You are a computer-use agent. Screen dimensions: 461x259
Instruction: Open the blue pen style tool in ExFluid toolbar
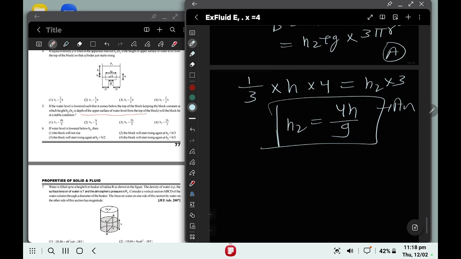pyautogui.click(x=192, y=194)
